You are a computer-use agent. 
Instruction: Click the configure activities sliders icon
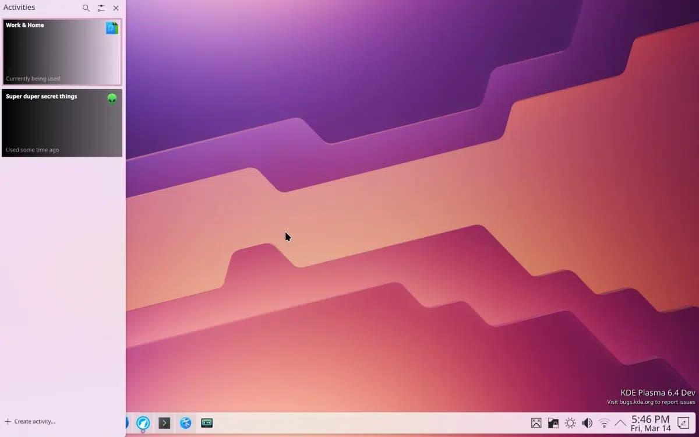click(x=101, y=8)
